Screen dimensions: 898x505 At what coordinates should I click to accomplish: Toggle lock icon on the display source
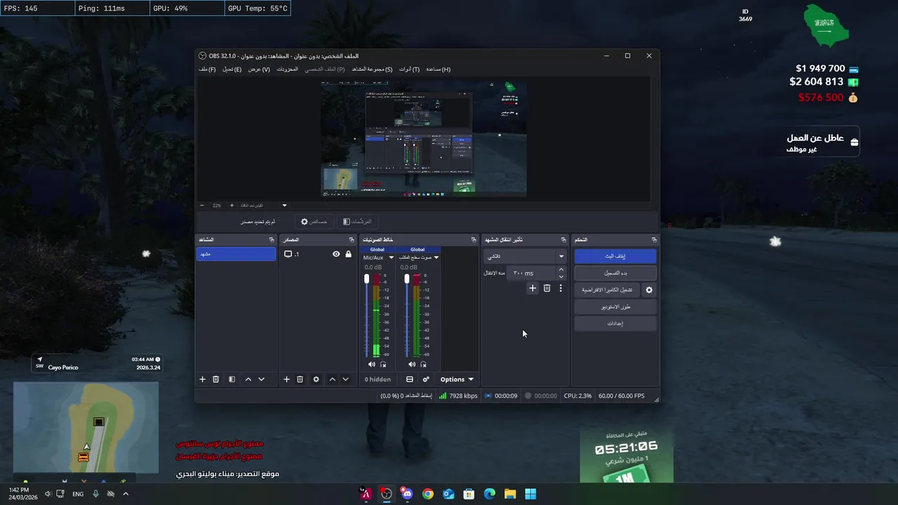(349, 254)
